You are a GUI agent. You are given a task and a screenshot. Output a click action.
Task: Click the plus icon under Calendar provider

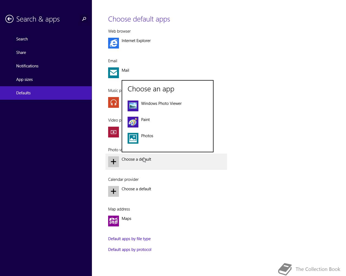[114, 191]
